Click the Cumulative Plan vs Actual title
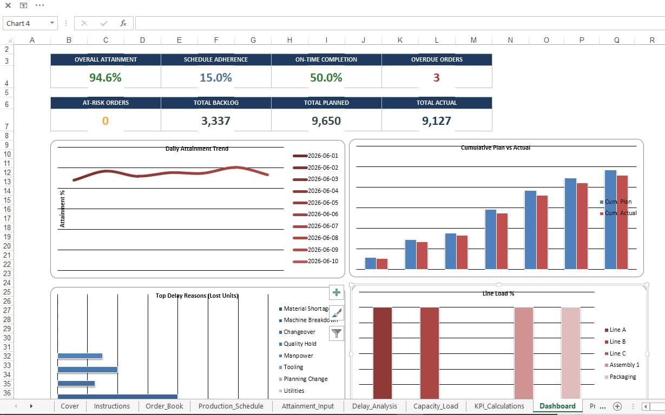Image resolution: width=665 pixels, height=415 pixels. [496, 148]
